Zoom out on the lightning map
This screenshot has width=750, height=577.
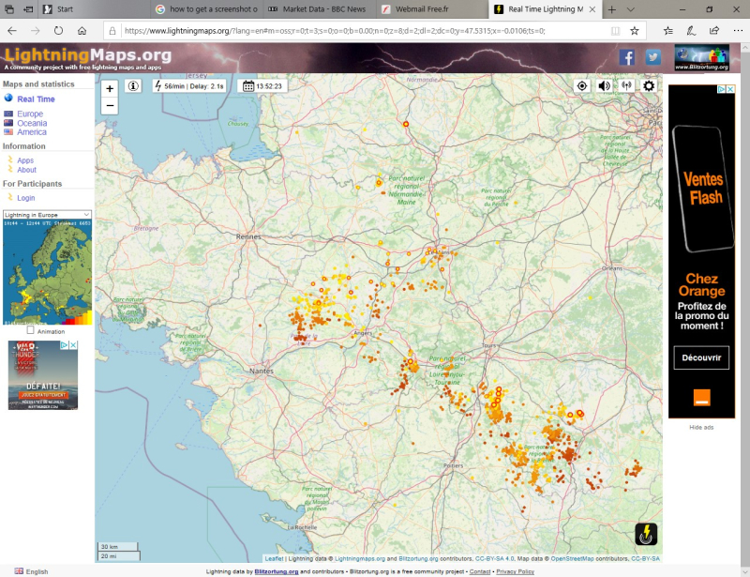tap(110, 105)
